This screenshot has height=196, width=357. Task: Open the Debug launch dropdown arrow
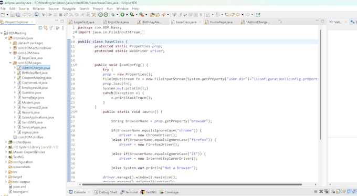click(117, 15)
